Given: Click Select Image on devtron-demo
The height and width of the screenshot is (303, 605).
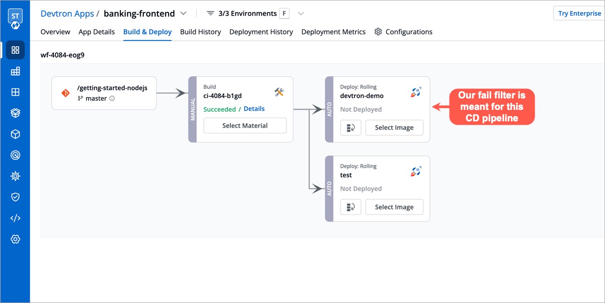Looking at the screenshot, I should [x=394, y=128].
